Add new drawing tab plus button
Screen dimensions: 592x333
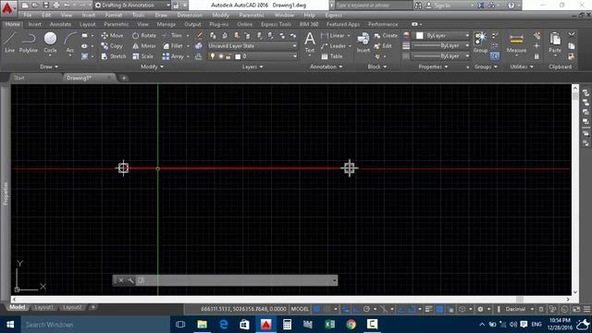pos(123,78)
